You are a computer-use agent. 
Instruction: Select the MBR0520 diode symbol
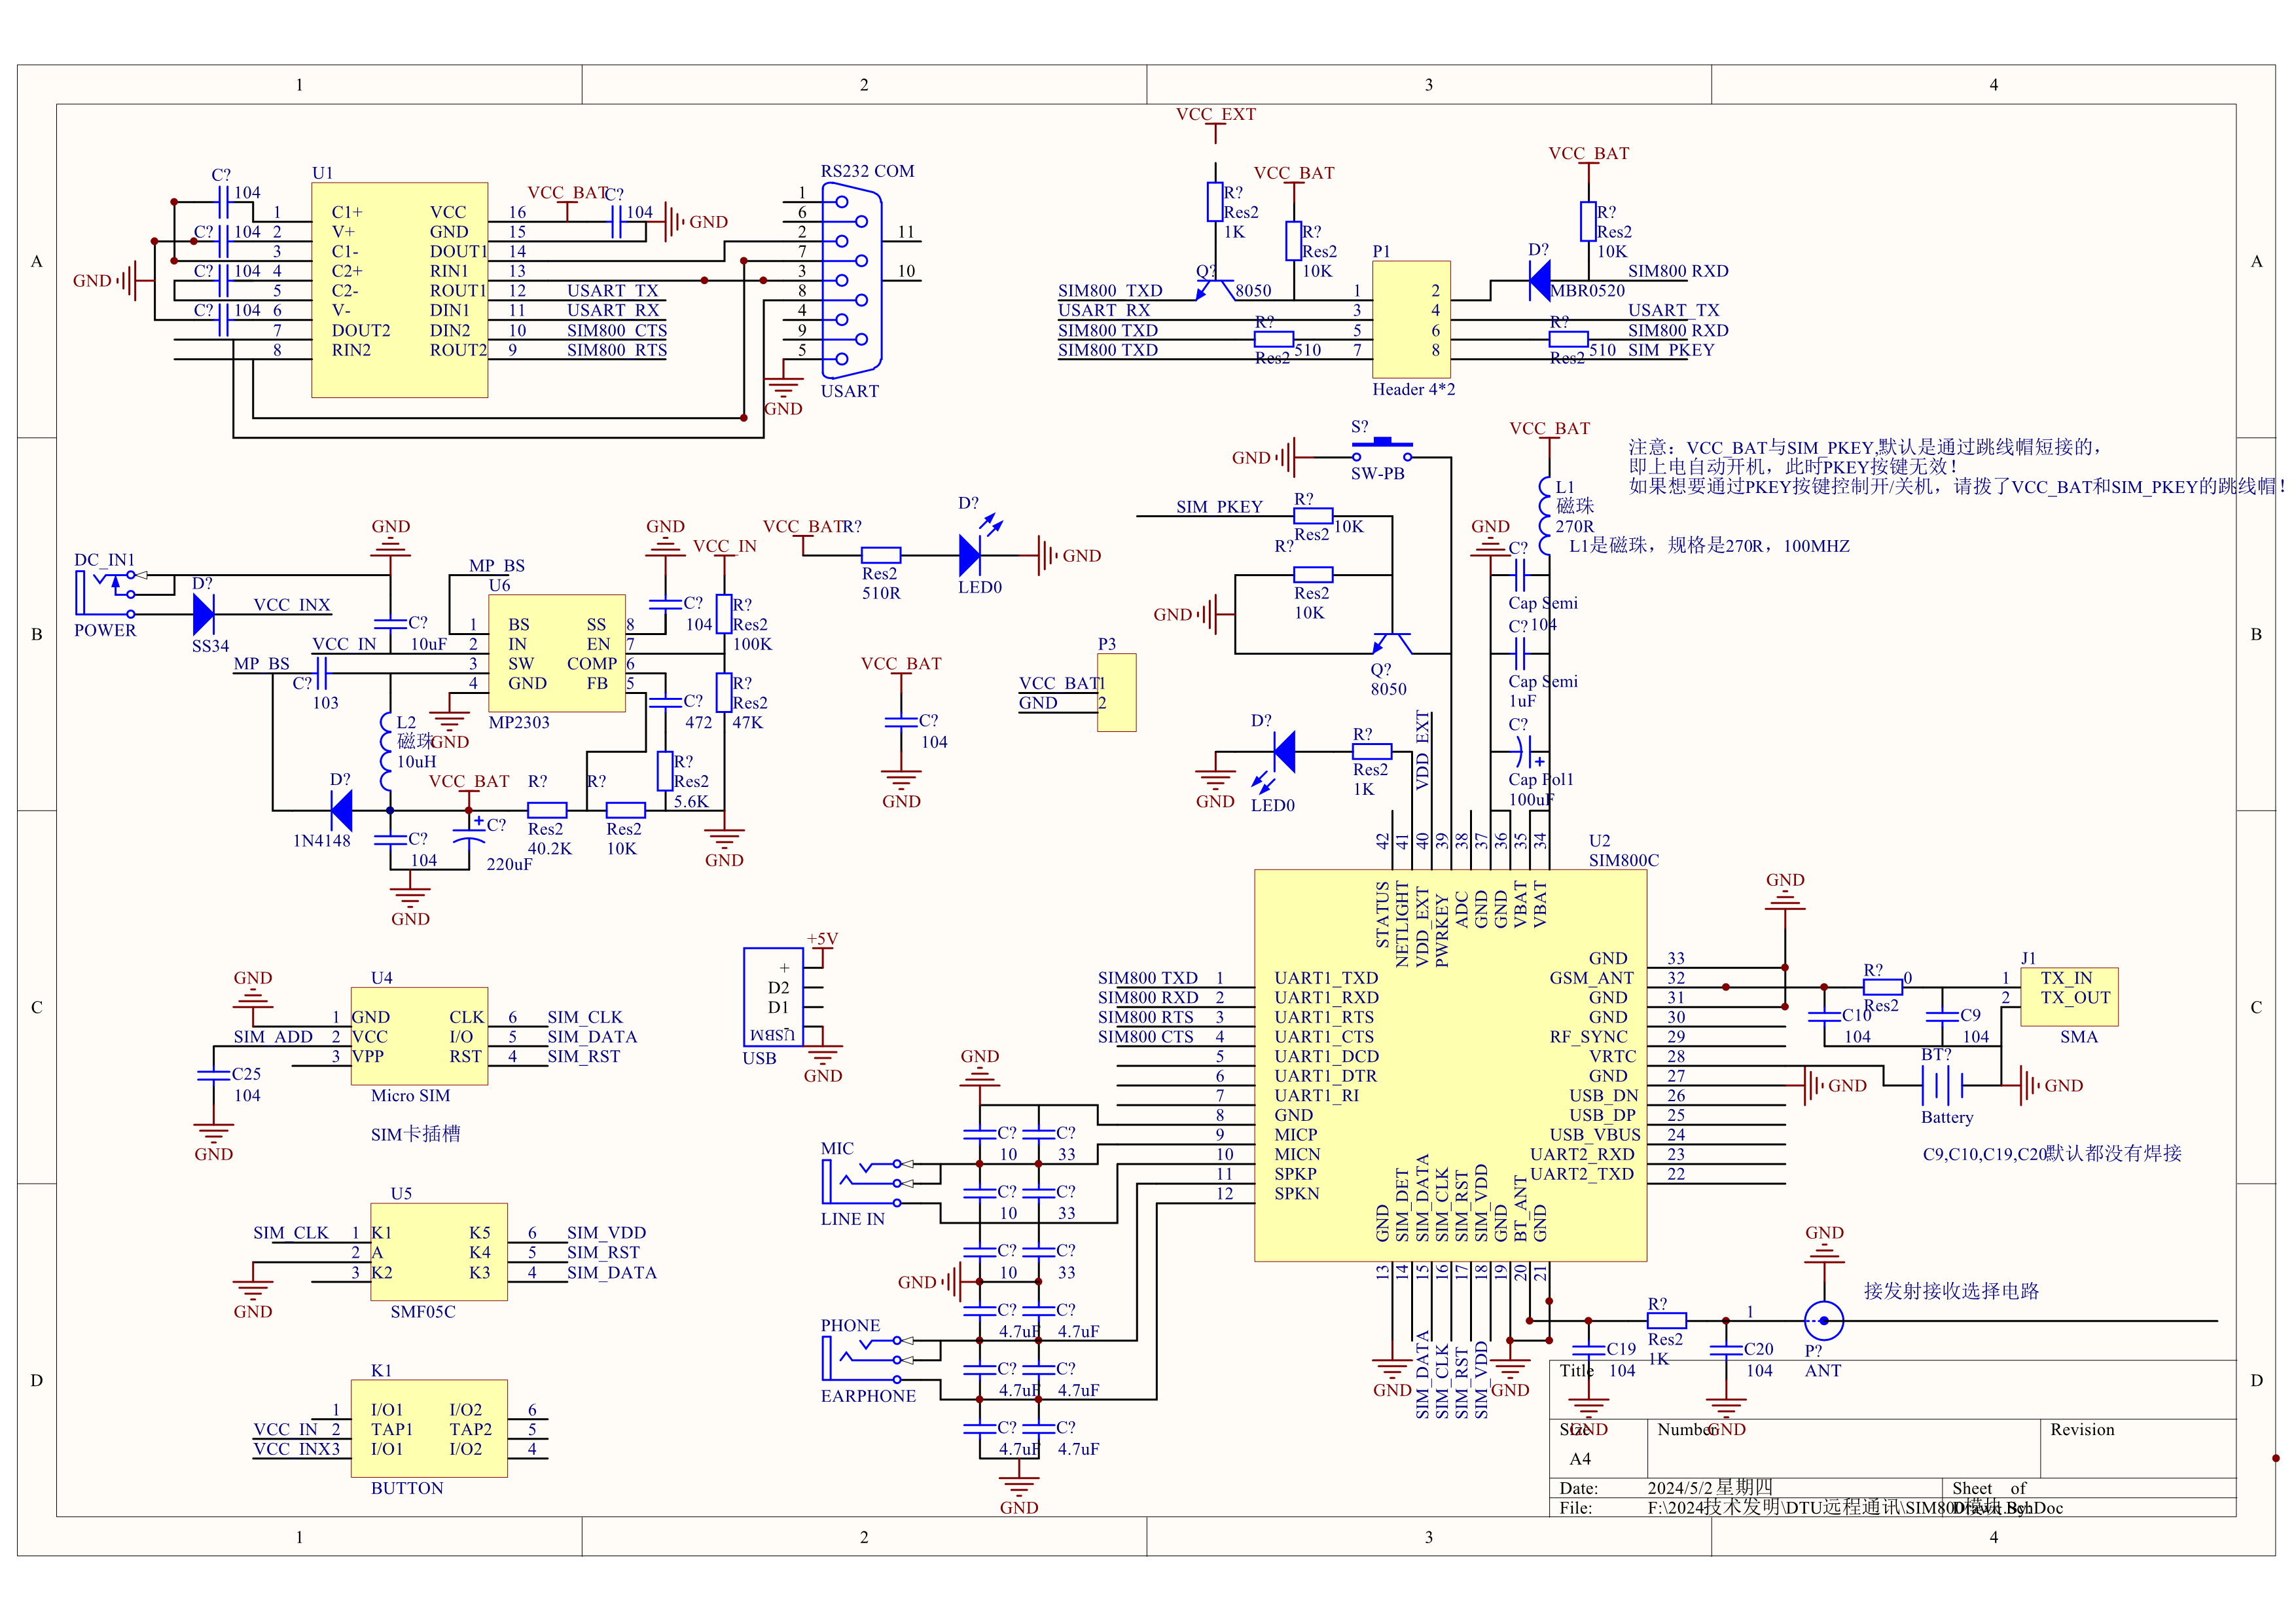1540,280
